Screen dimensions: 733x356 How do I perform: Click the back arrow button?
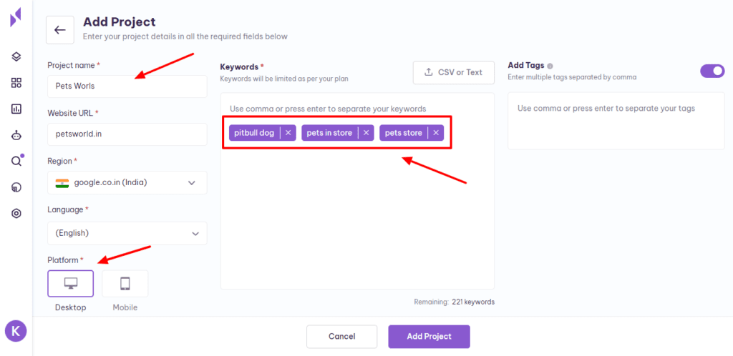point(60,30)
